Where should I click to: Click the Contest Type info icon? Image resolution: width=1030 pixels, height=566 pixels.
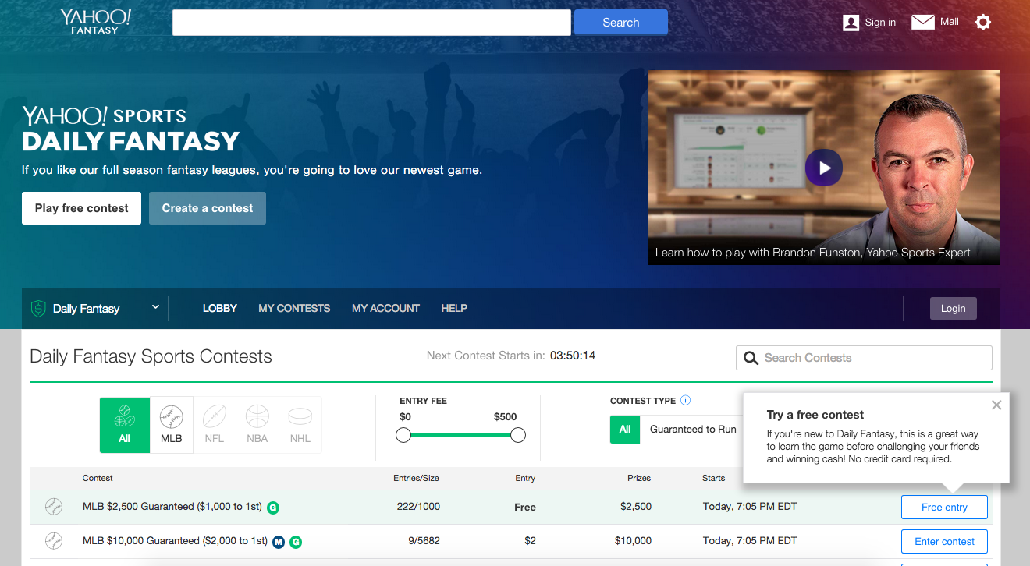point(685,401)
